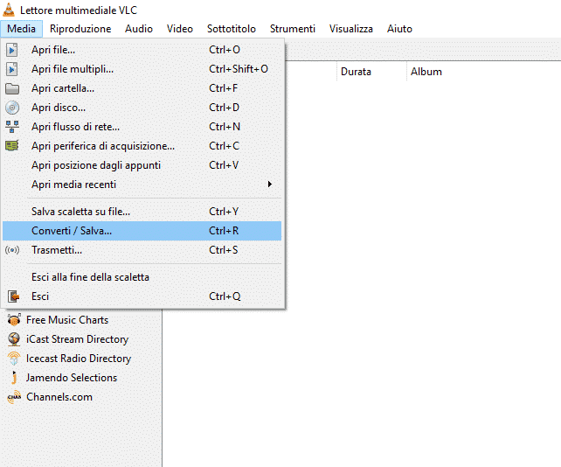Screen dimensions: 561x467
Task: Toggle Esci alla fine della scaletta
Action: (142, 277)
